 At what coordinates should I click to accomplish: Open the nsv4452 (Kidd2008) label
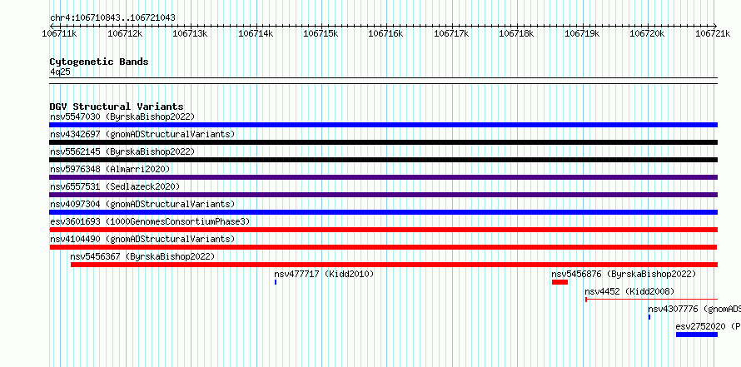click(x=629, y=291)
